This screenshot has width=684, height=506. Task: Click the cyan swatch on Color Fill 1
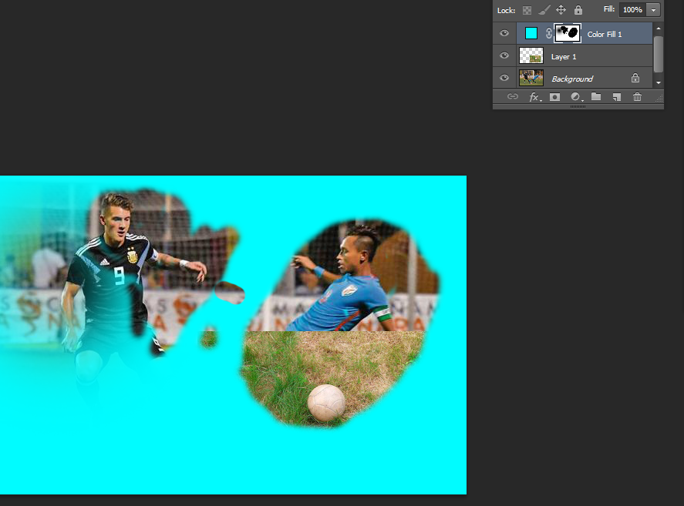(530, 33)
